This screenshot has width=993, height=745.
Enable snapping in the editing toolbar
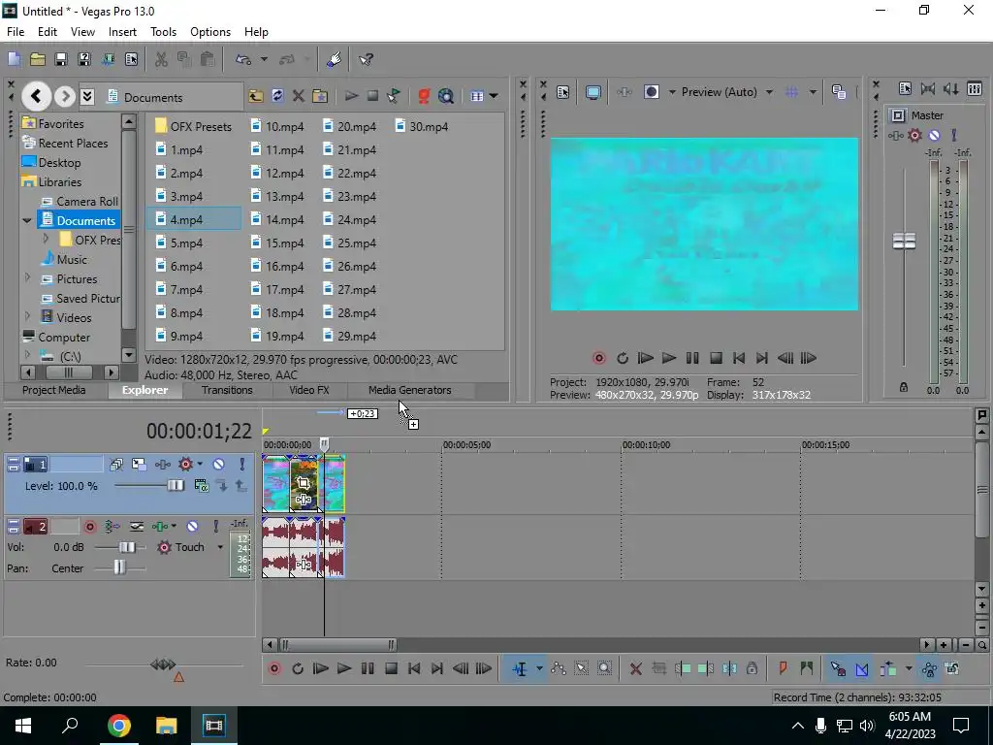(838, 668)
